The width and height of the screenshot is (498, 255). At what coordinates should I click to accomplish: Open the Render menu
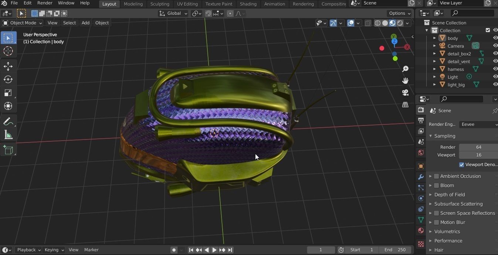click(x=45, y=3)
